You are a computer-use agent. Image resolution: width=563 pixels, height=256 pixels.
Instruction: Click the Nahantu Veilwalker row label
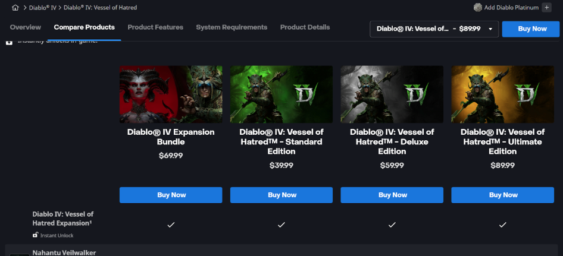click(x=64, y=252)
